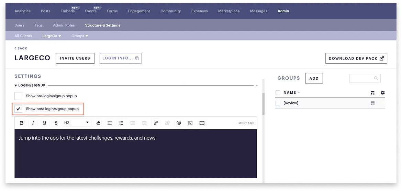Screen dimensions: 402x191
Task: Click the copy icon on Login Info
Action: 137,58
